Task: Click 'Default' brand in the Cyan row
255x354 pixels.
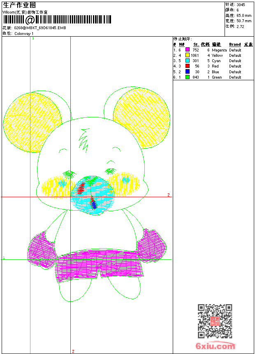Action: 235,61
